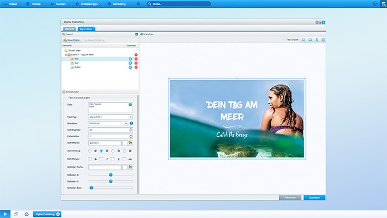Decrease Schriftgröße with the down arrow
Screen dimensions: 387x218
(x=131, y=131)
